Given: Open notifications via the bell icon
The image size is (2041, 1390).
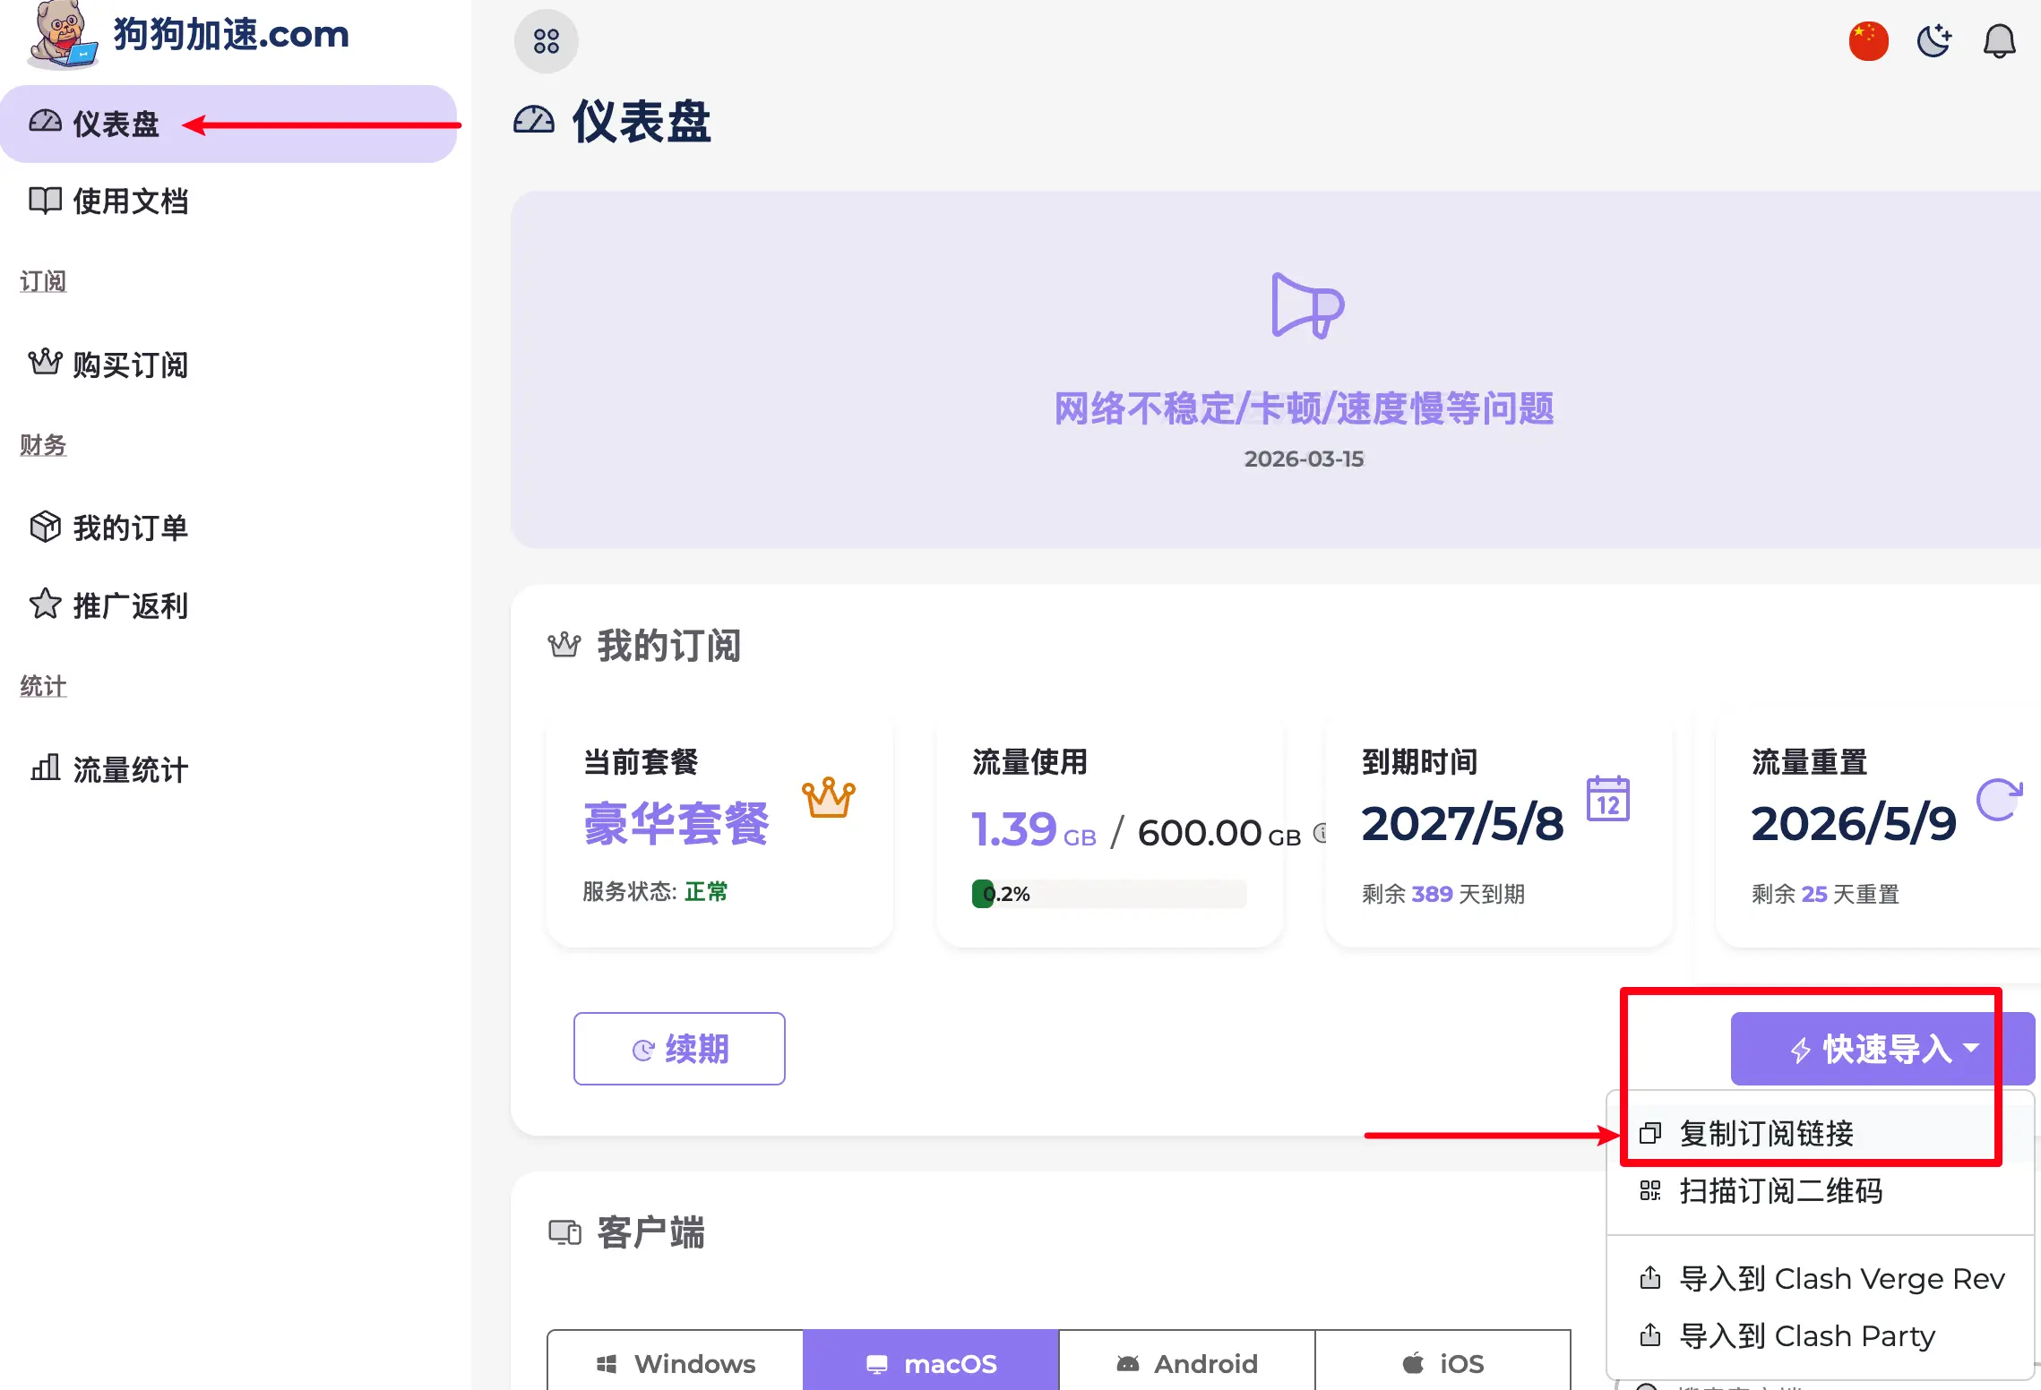Looking at the screenshot, I should 1998,40.
